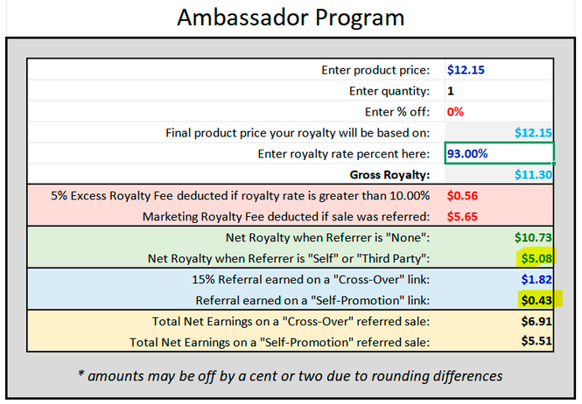Viewport: 582px width, 404px height.
Task: Click the Ambassador Program title
Action: (x=291, y=18)
